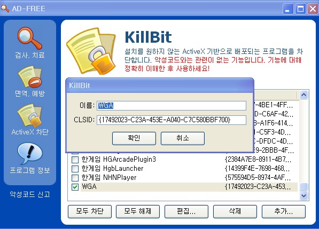This screenshot has width=319, height=229.
Task: Minimize the AD-FREE window
Action: [288, 9]
